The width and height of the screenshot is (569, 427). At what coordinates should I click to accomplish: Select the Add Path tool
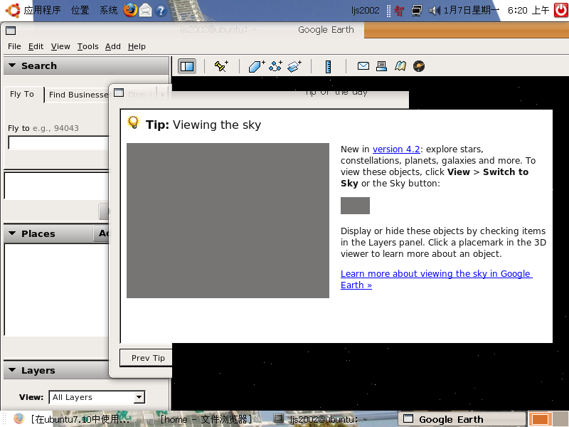click(x=276, y=65)
